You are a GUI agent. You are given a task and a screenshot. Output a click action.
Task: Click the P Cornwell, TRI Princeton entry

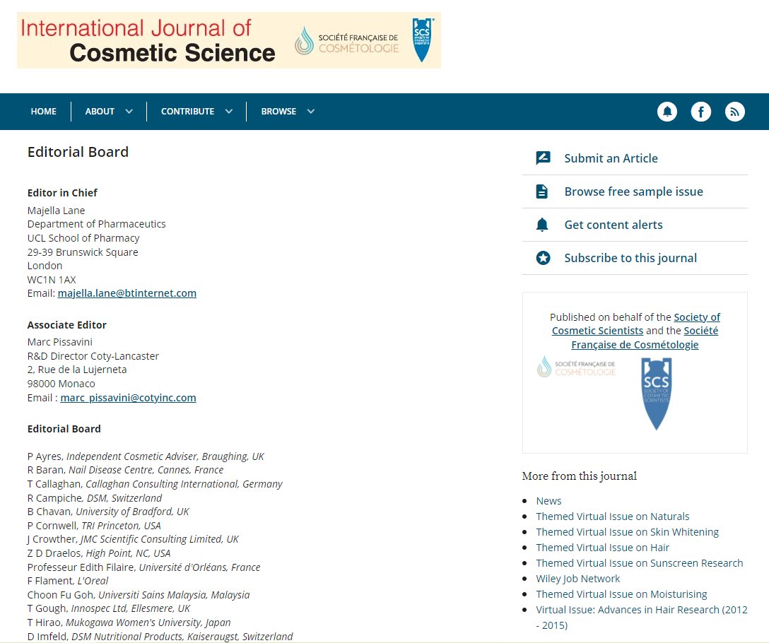(94, 526)
